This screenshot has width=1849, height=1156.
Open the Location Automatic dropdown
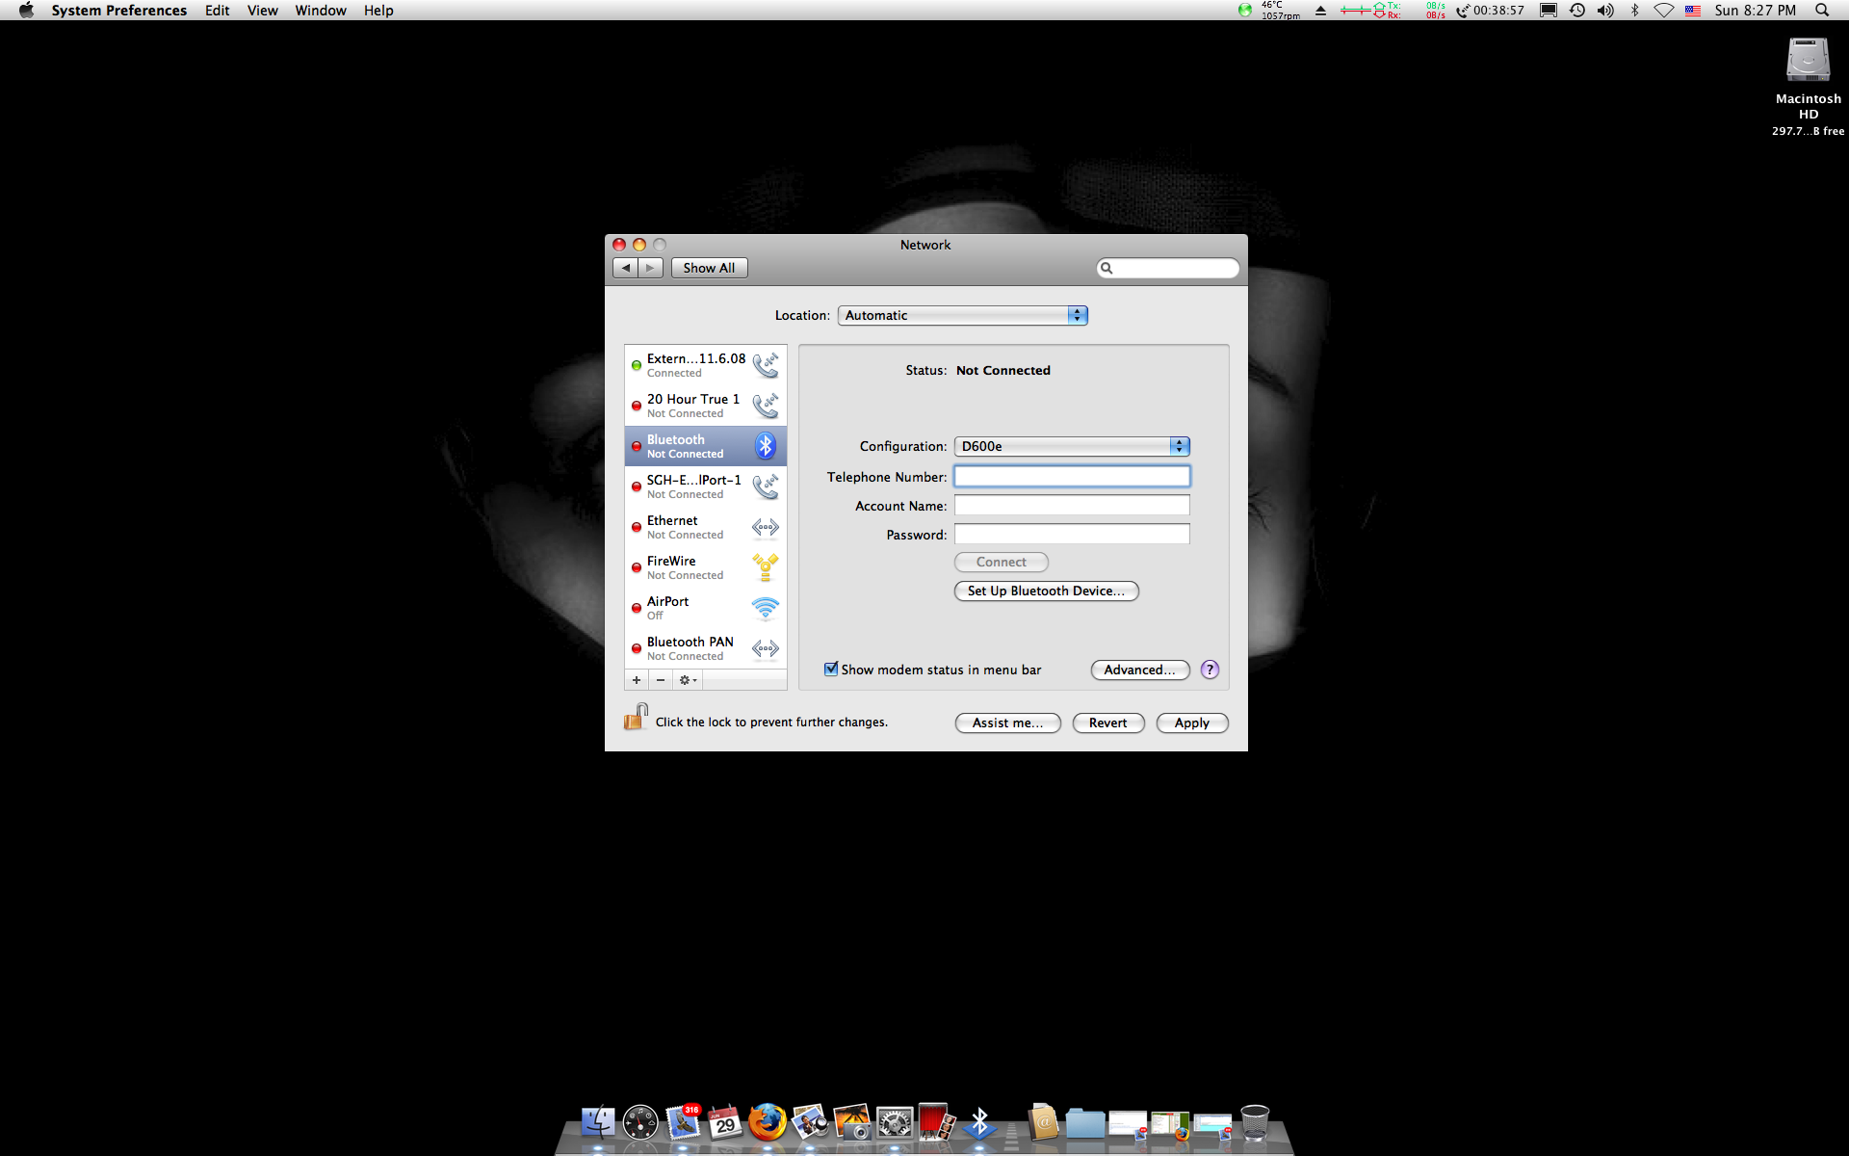pos(962,315)
